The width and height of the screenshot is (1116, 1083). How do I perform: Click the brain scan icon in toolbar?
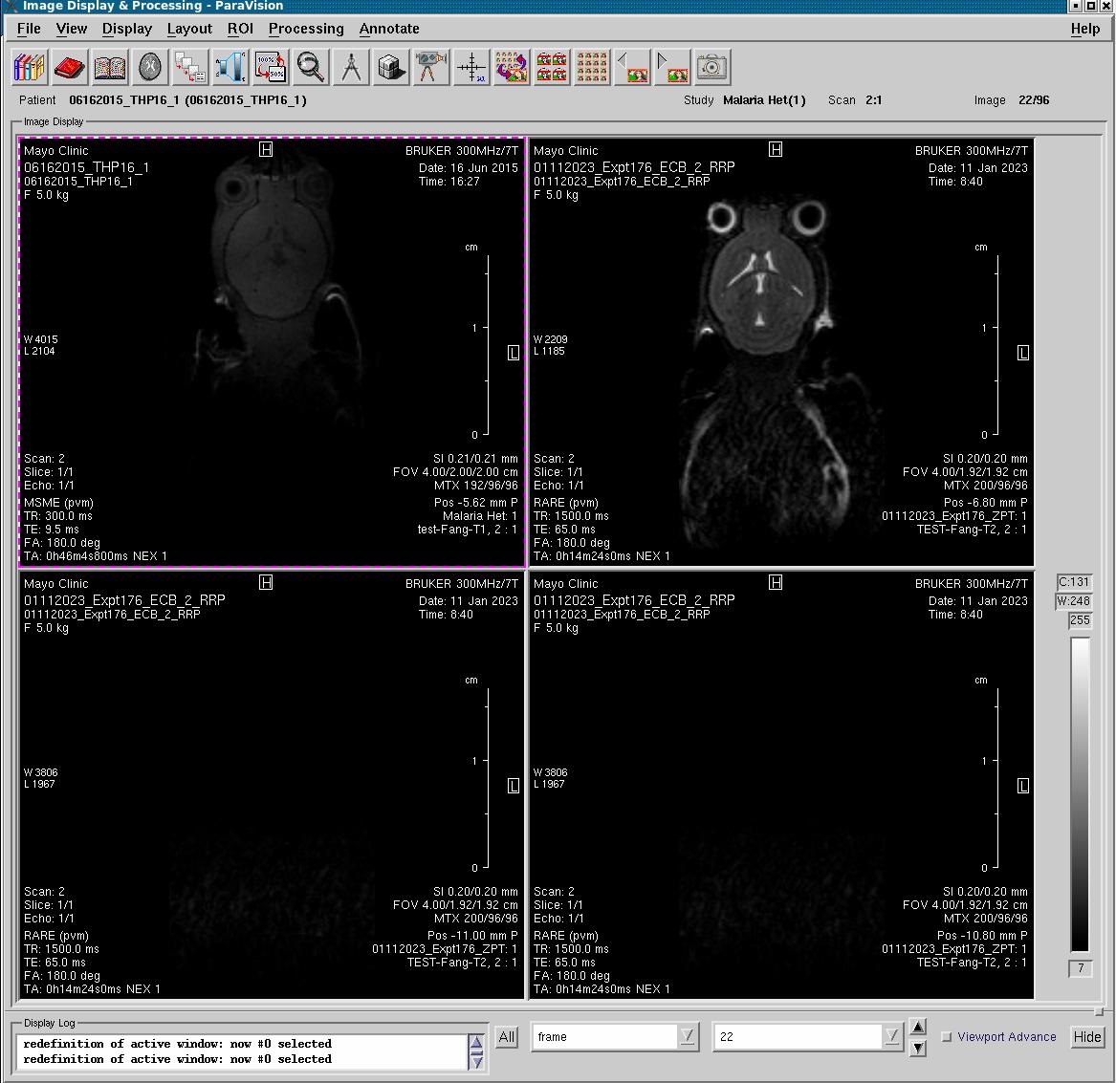tap(150, 67)
